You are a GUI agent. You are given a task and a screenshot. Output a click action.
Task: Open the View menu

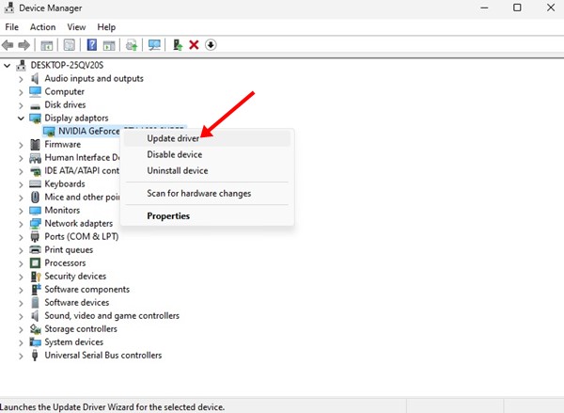coord(76,27)
